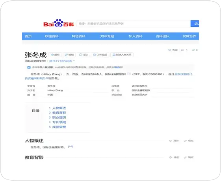Open the 知识专题 navigation tab
This screenshot has height=181, width=221.
point(107,36)
